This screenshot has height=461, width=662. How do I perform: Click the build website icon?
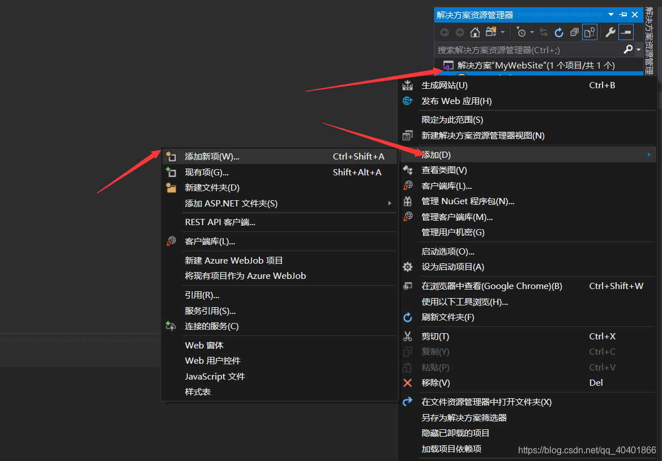pos(407,85)
